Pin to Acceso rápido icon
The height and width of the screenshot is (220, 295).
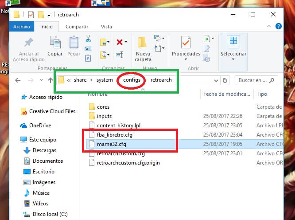click(29, 42)
